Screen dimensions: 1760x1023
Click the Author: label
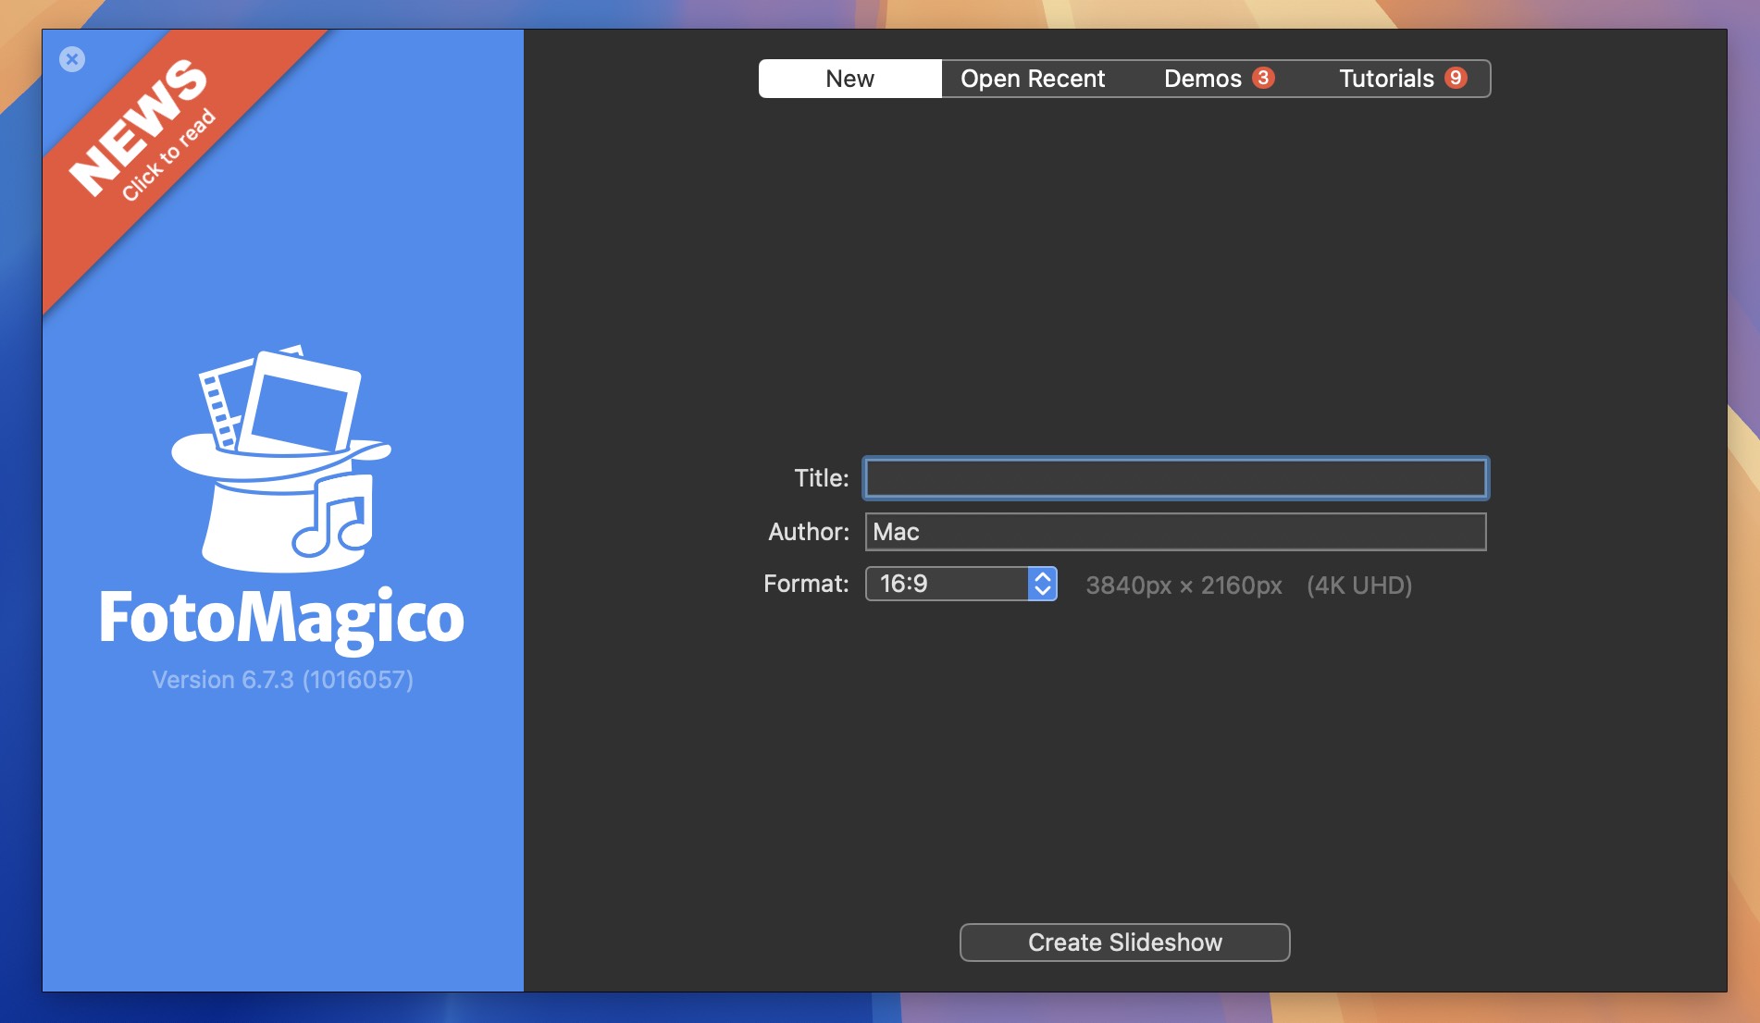[808, 532]
